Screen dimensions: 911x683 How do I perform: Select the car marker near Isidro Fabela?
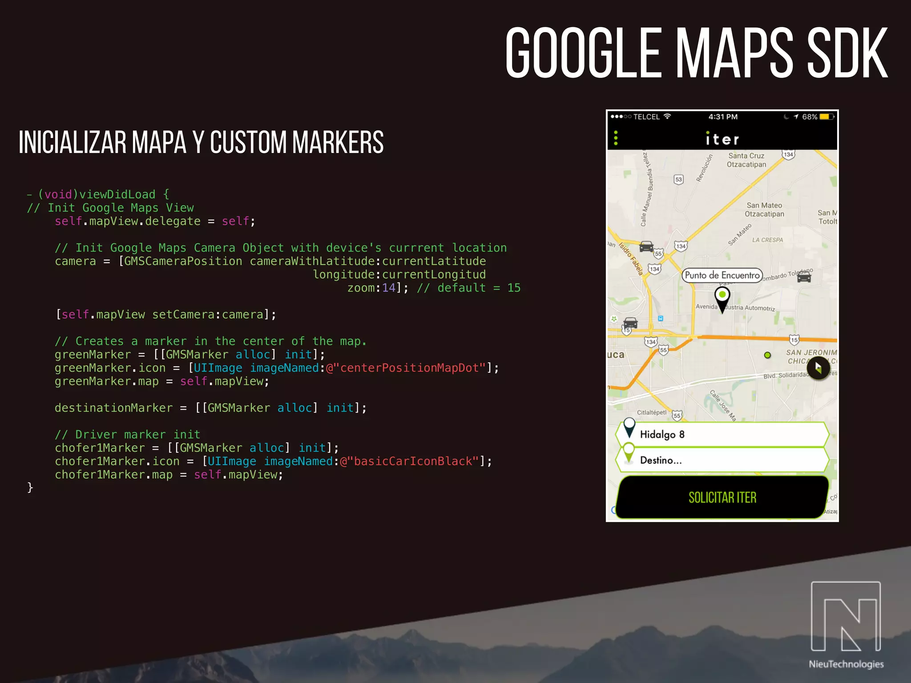[646, 246]
